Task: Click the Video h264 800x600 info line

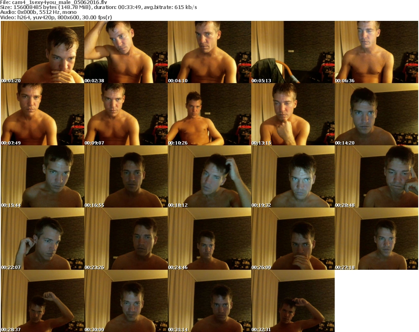Action: point(56,17)
